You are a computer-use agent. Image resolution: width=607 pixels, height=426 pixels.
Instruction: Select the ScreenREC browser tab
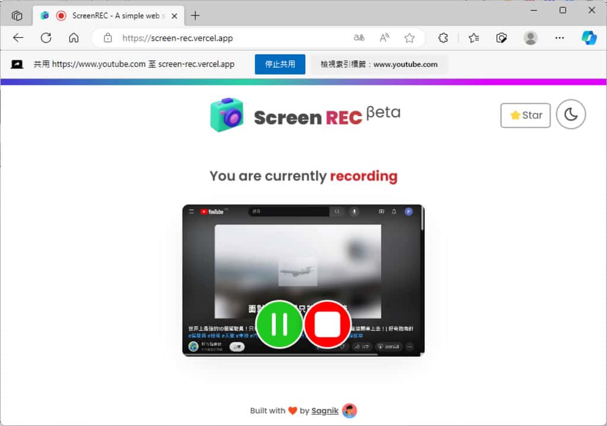point(109,16)
